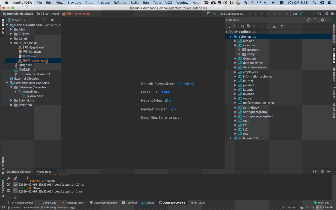Collapse all nodes in Database panel header
Screen dimensions: 336x210
point(315,20)
